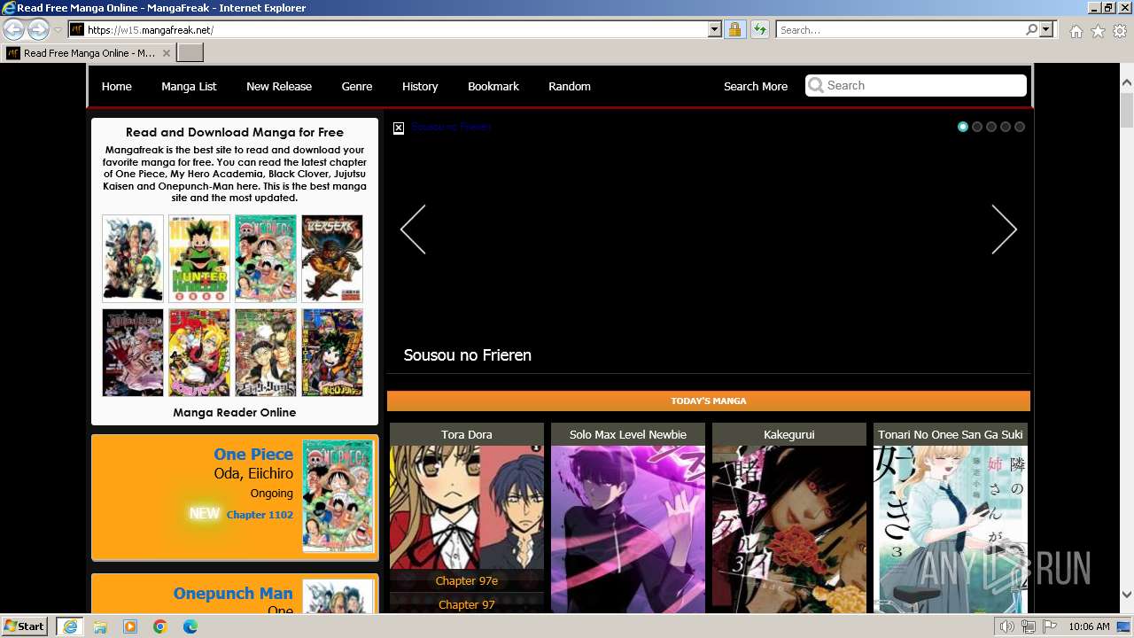Select fourth slider dot indicator

click(x=1006, y=127)
